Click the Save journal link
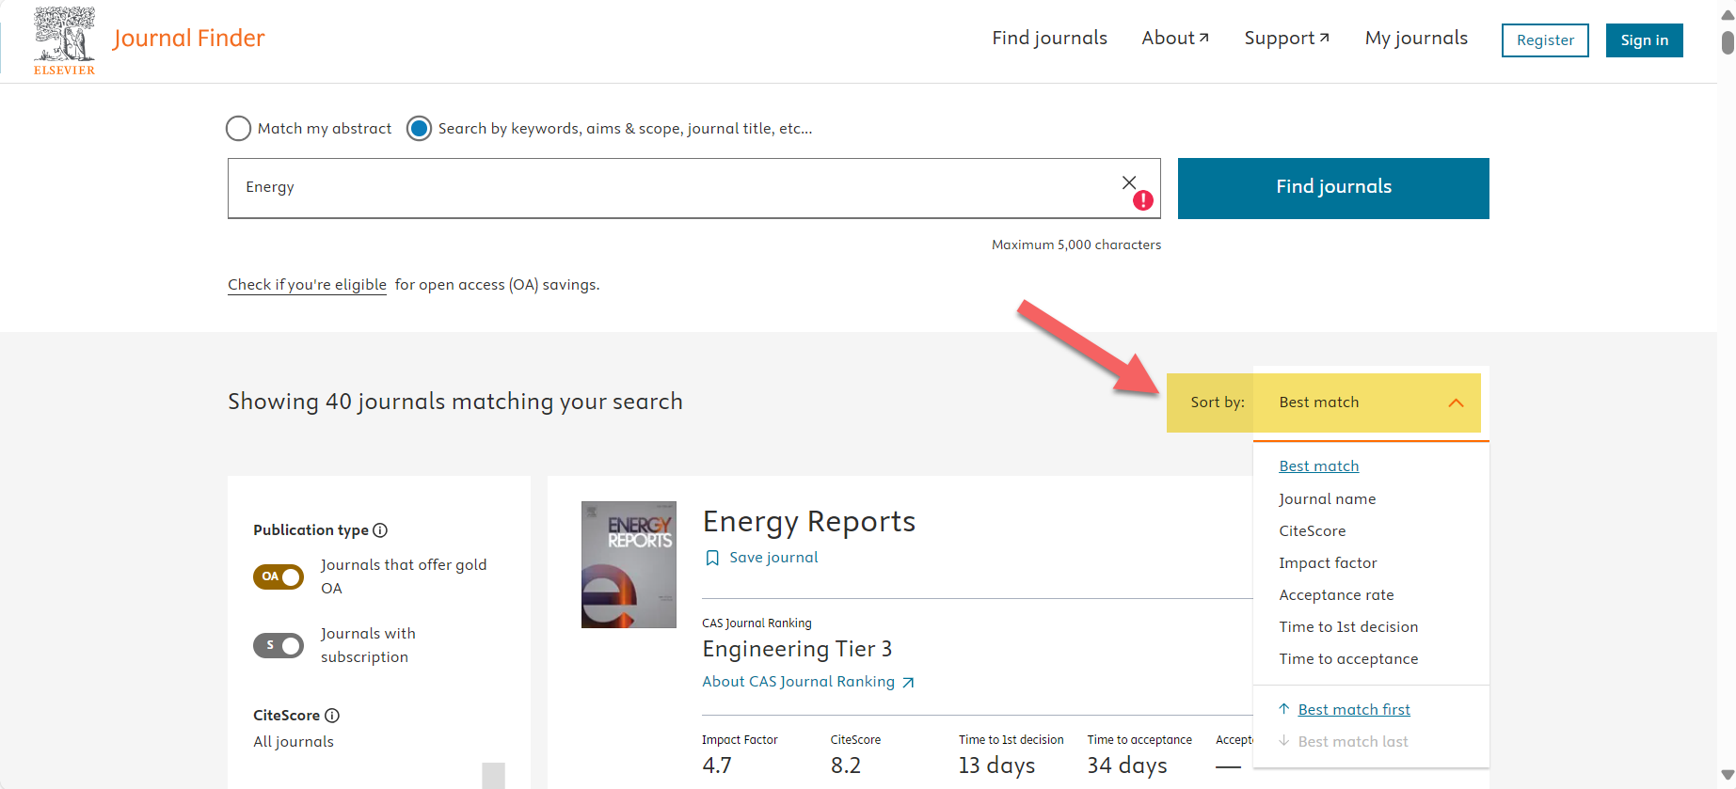This screenshot has height=789, width=1736. (x=773, y=558)
